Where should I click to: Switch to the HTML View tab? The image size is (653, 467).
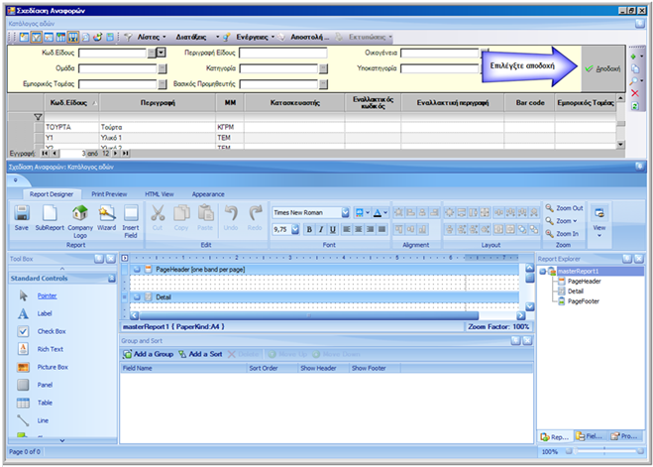(160, 194)
